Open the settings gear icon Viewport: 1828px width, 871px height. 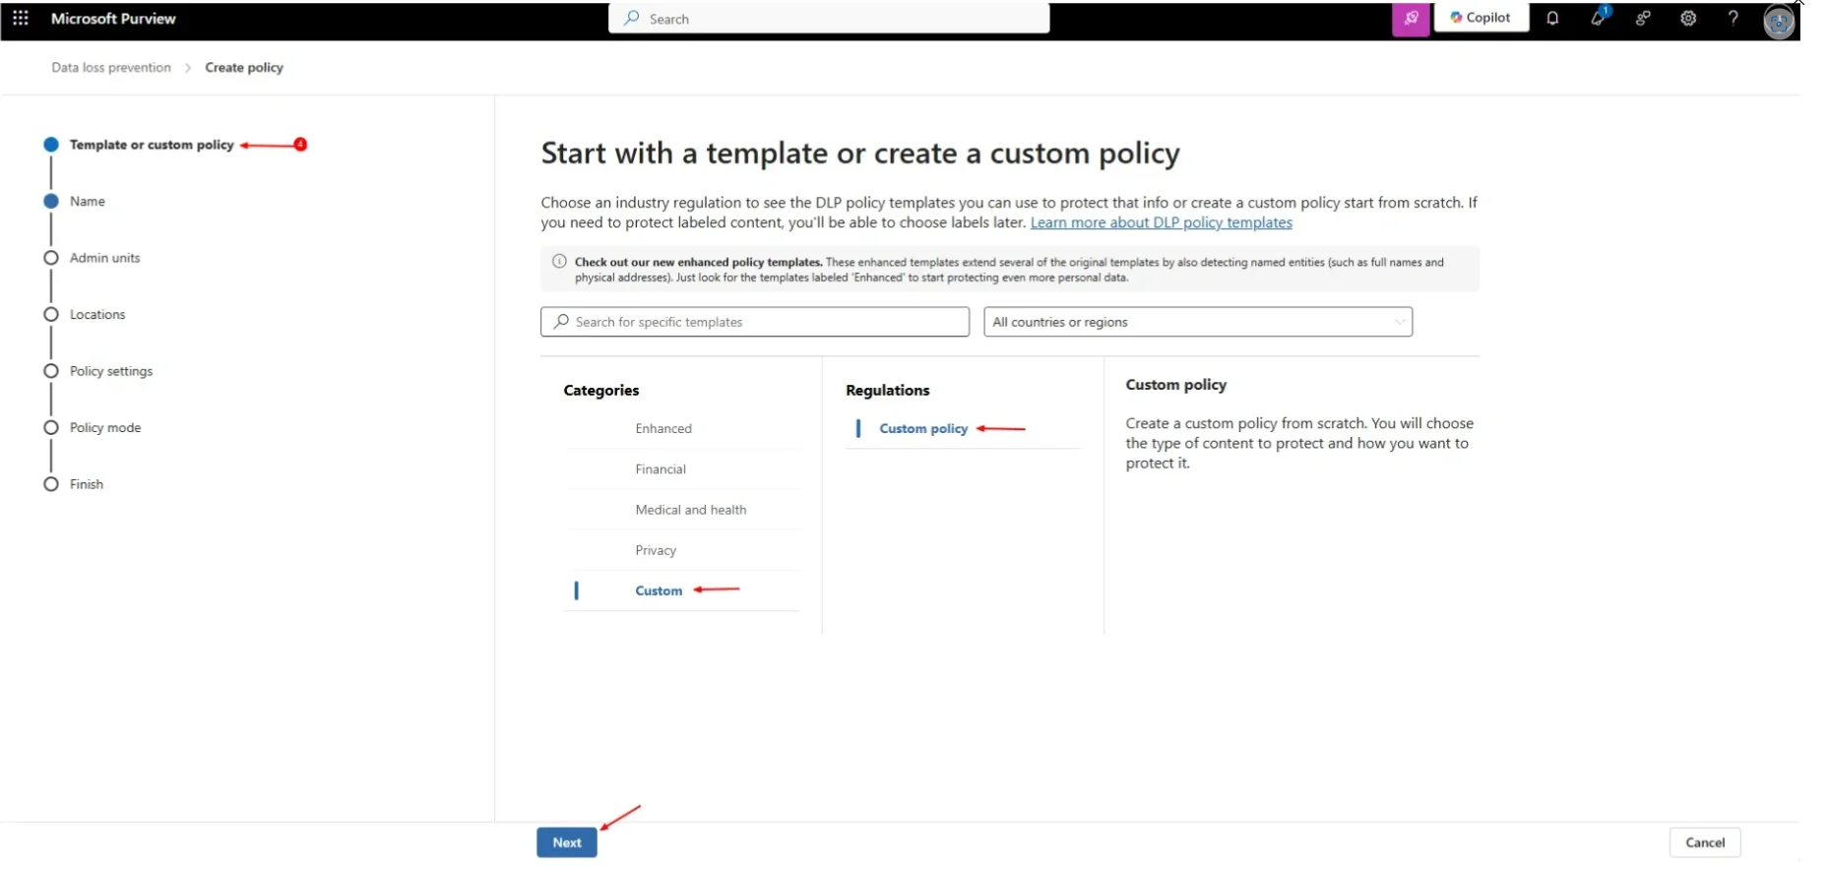tap(1688, 18)
